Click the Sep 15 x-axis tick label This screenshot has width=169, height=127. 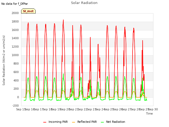[21, 109]
